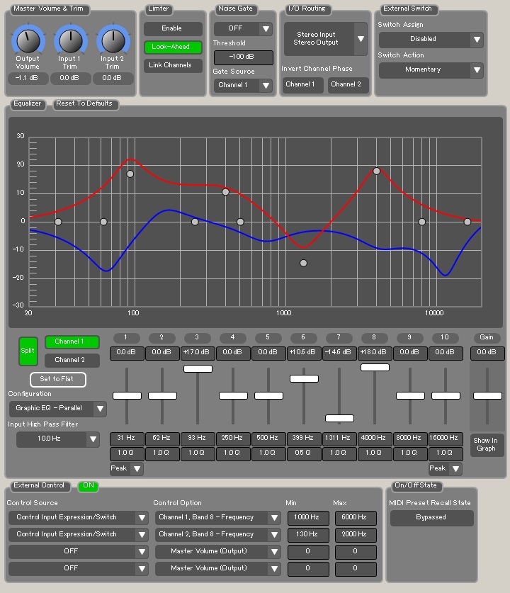Click the Max 6000 Hz field

[x=355, y=518]
